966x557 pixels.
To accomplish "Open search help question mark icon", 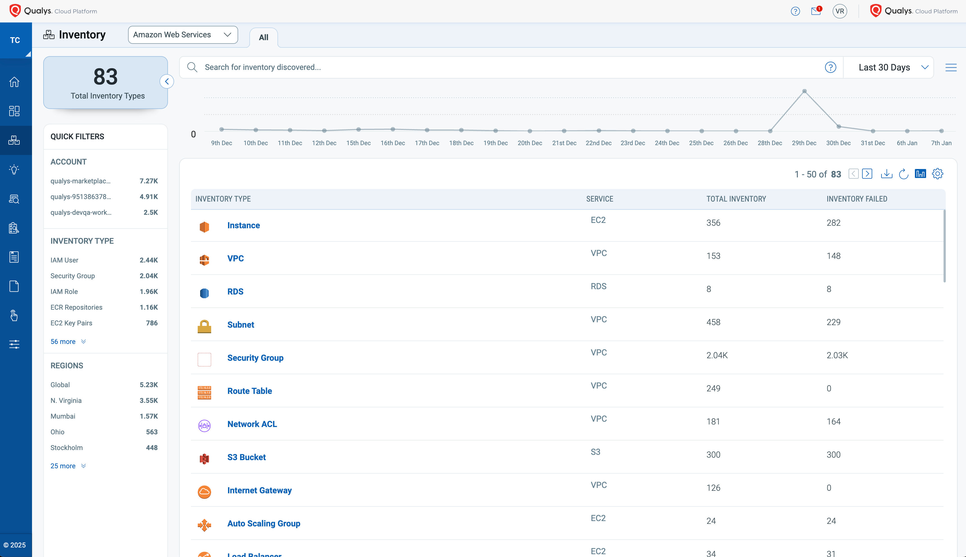I will [x=830, y=67].
